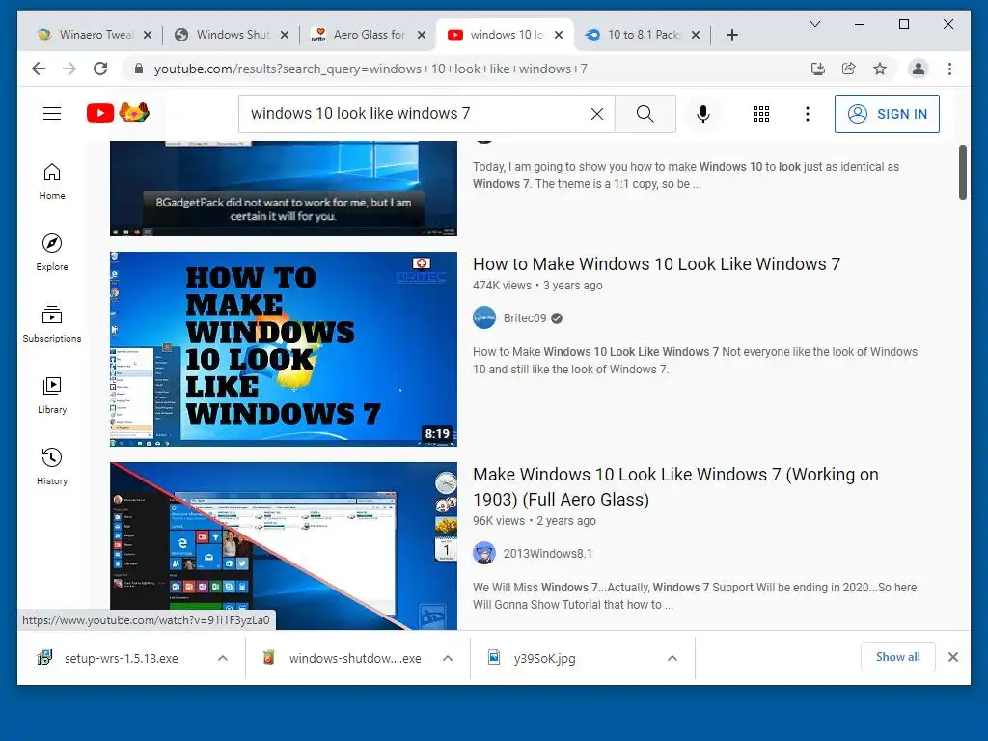Click 474K views • 3 years ago text
The width and height of the screenshot is (988, 741).
tap(537, 286)
